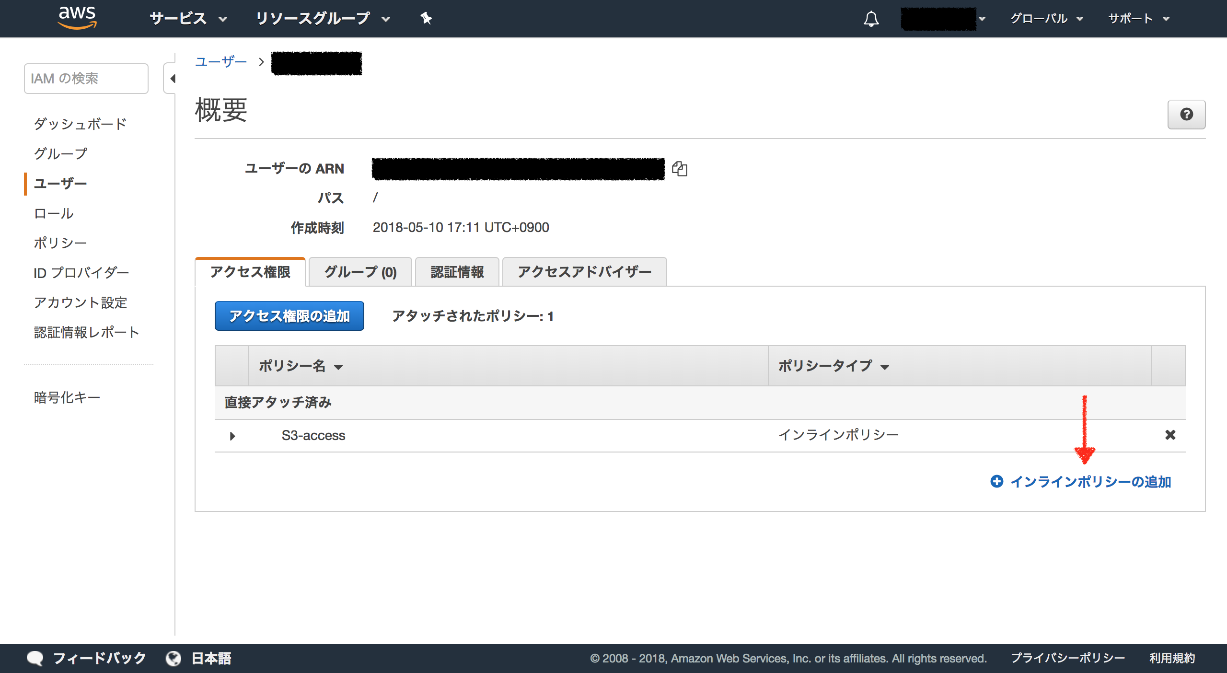The image size is (1227, 673).
Task: Click the アクセス権限の追加 button
Action: point(289,316)
